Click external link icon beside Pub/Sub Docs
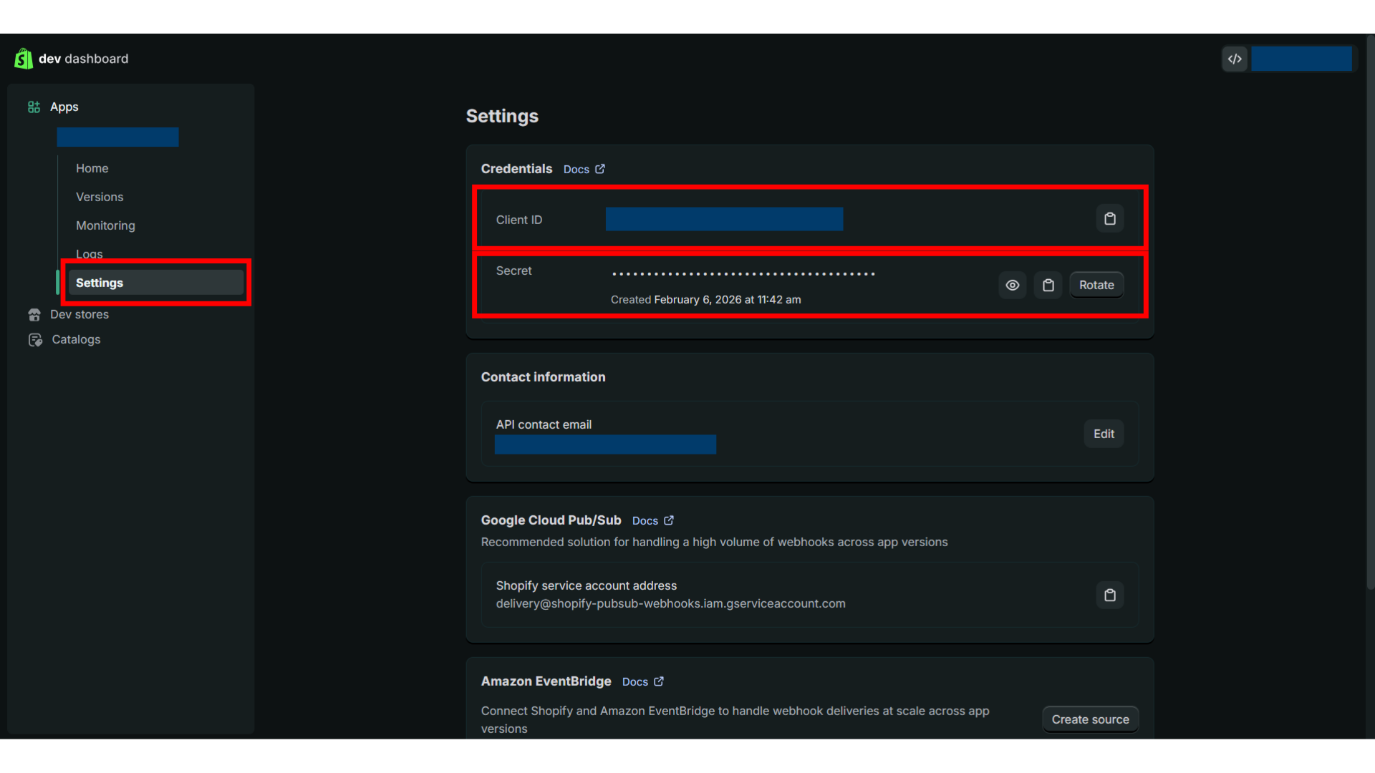 tap(669, 520)
